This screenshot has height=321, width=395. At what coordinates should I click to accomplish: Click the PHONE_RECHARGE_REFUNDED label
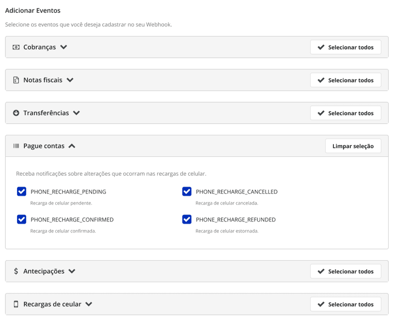(236, 220)
